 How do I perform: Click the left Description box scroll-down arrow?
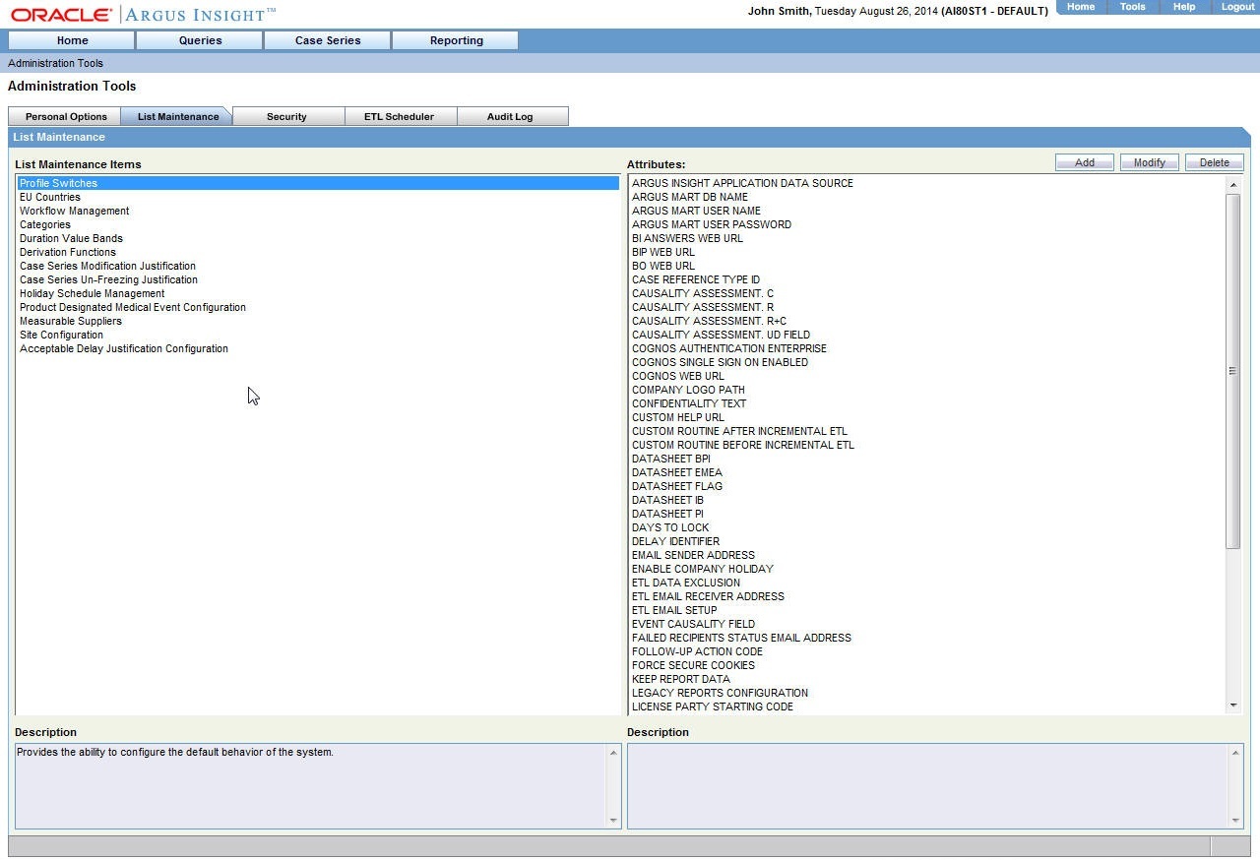613,820
